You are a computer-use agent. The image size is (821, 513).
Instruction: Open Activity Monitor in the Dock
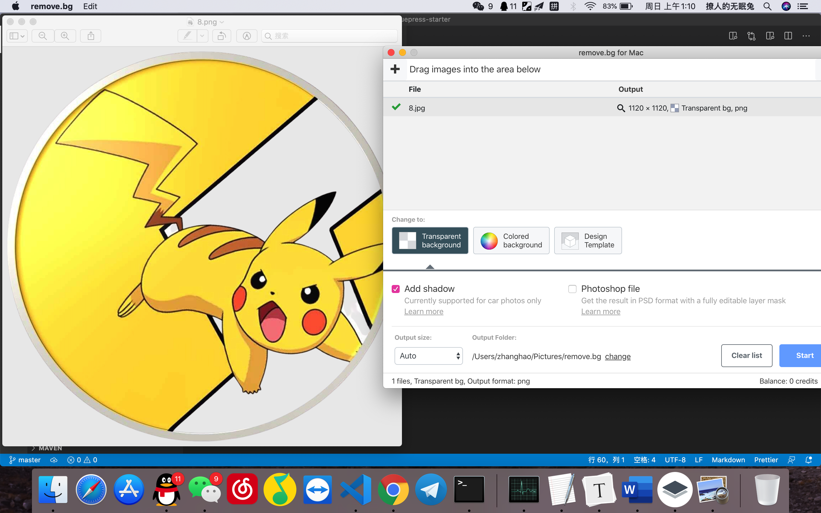pos(524,490)
